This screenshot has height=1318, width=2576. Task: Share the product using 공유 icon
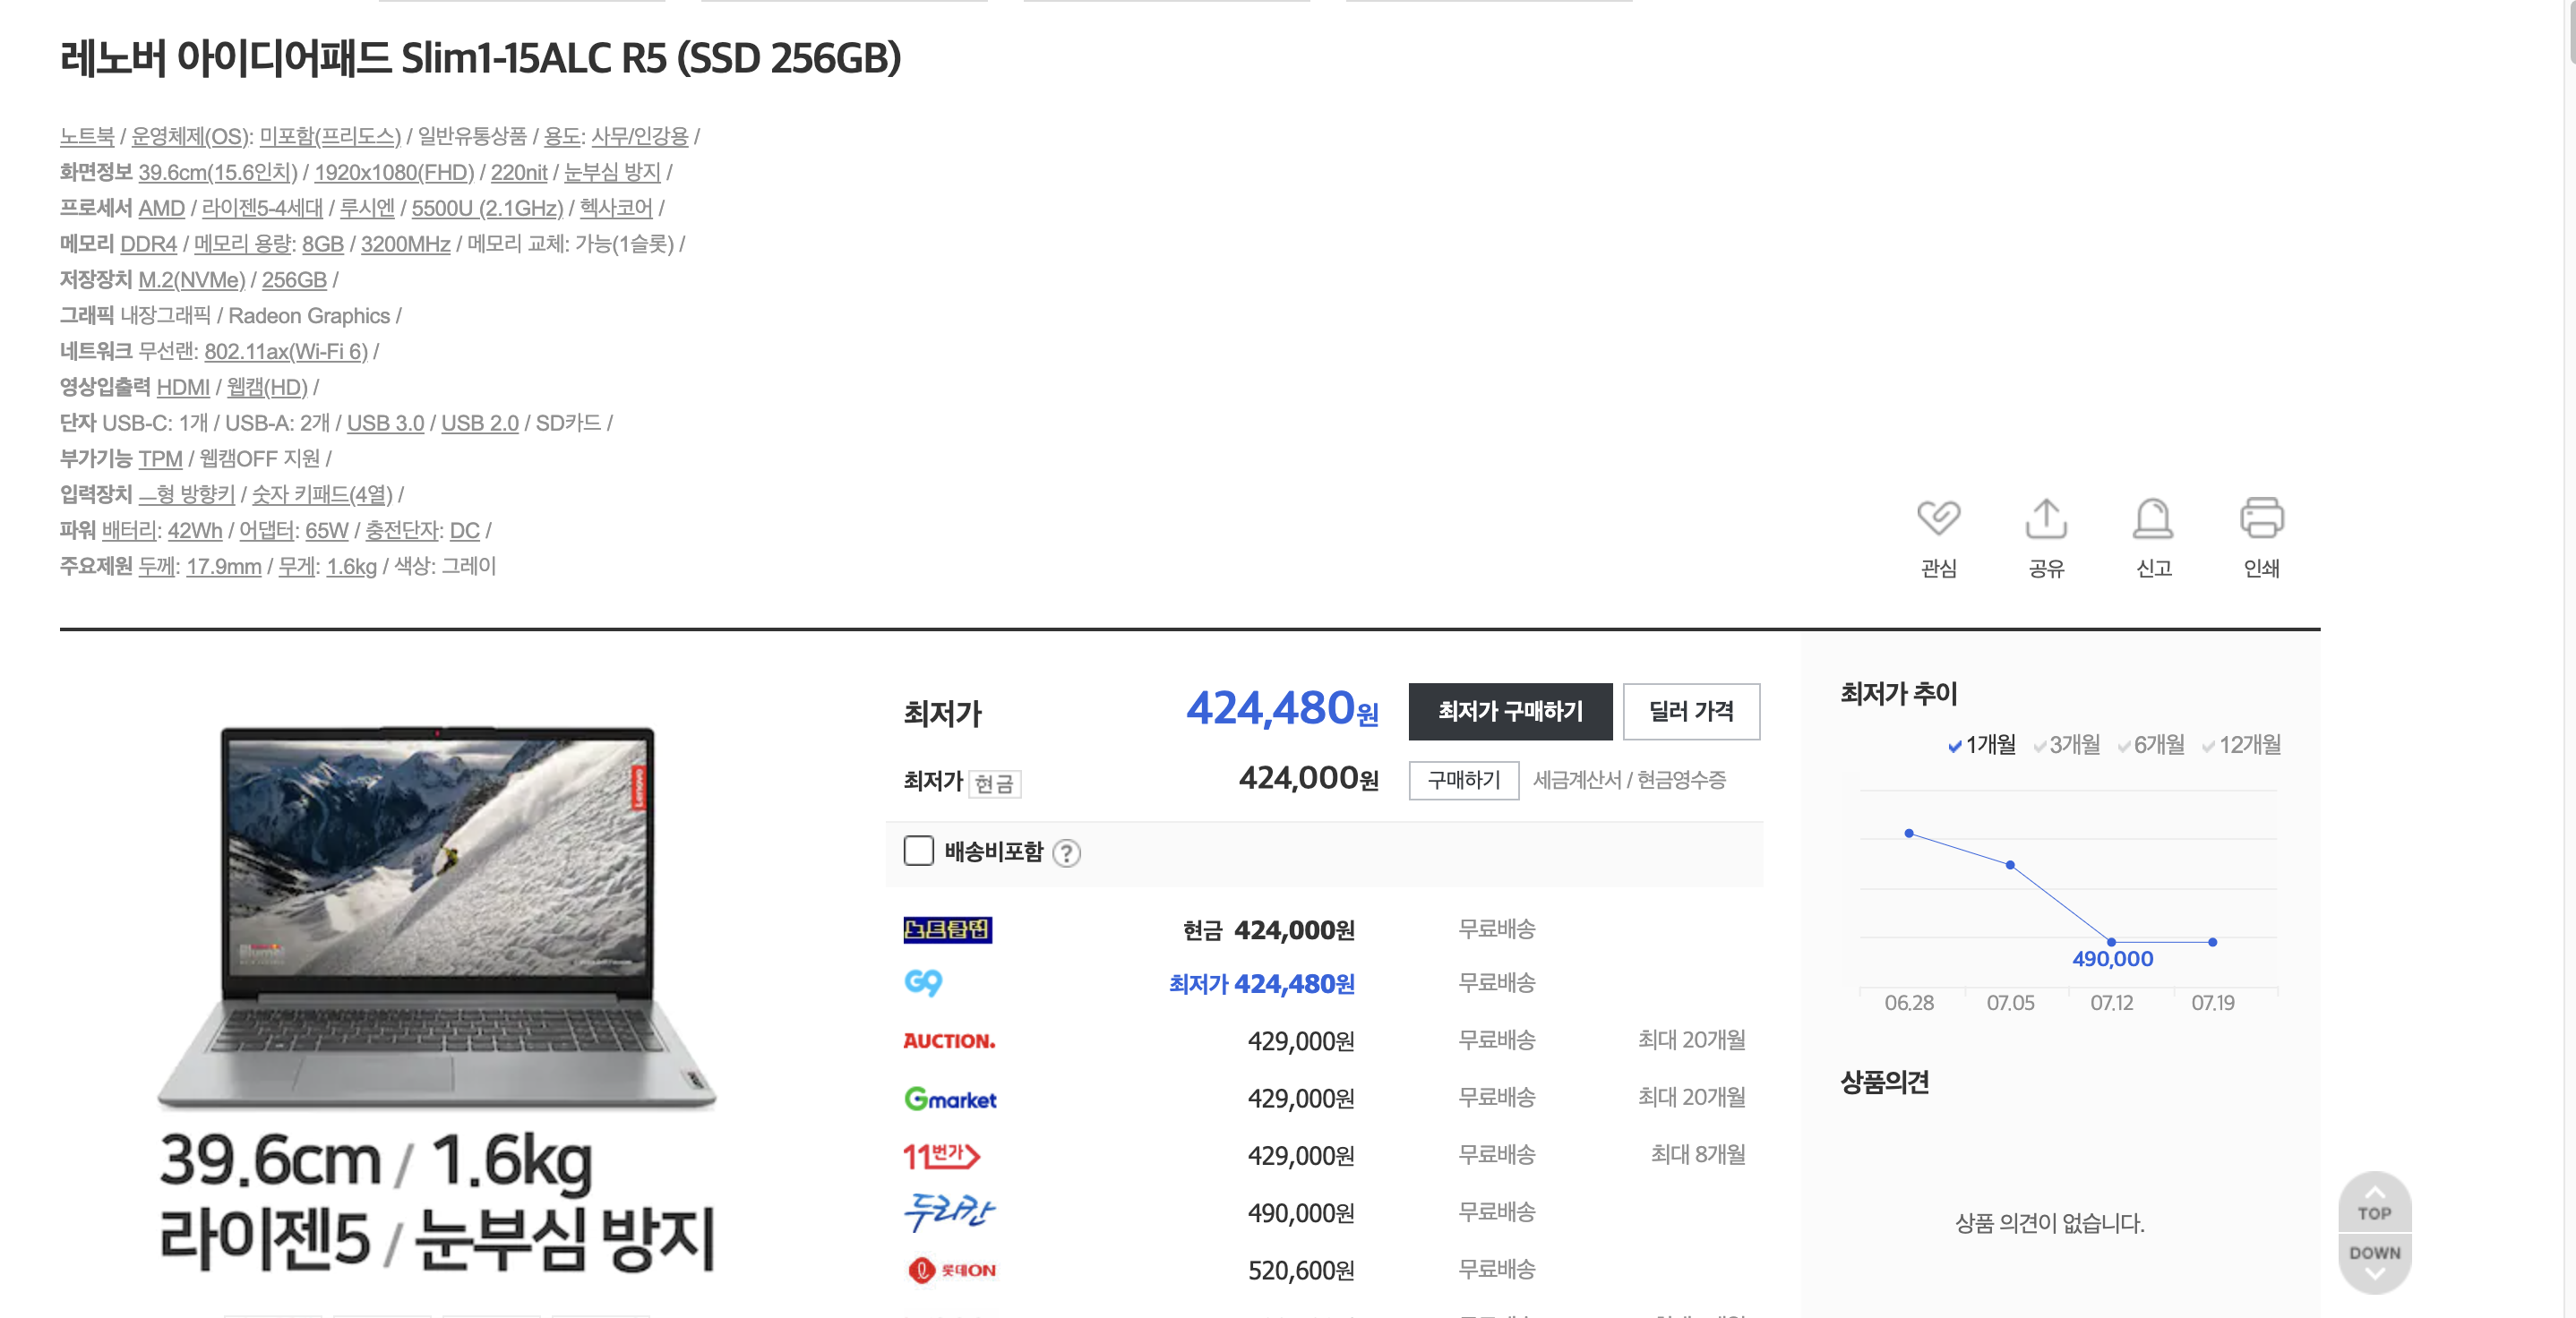pyautogui.click(x=2046, y=537)
